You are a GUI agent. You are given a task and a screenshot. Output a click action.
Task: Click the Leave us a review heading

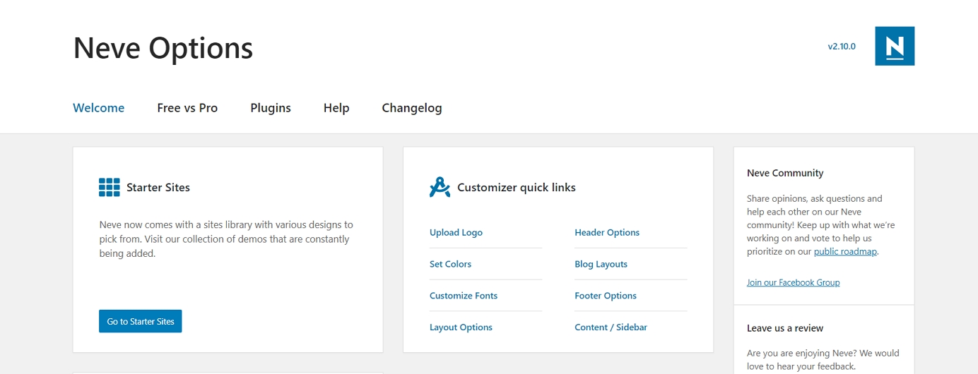[785, 328]
